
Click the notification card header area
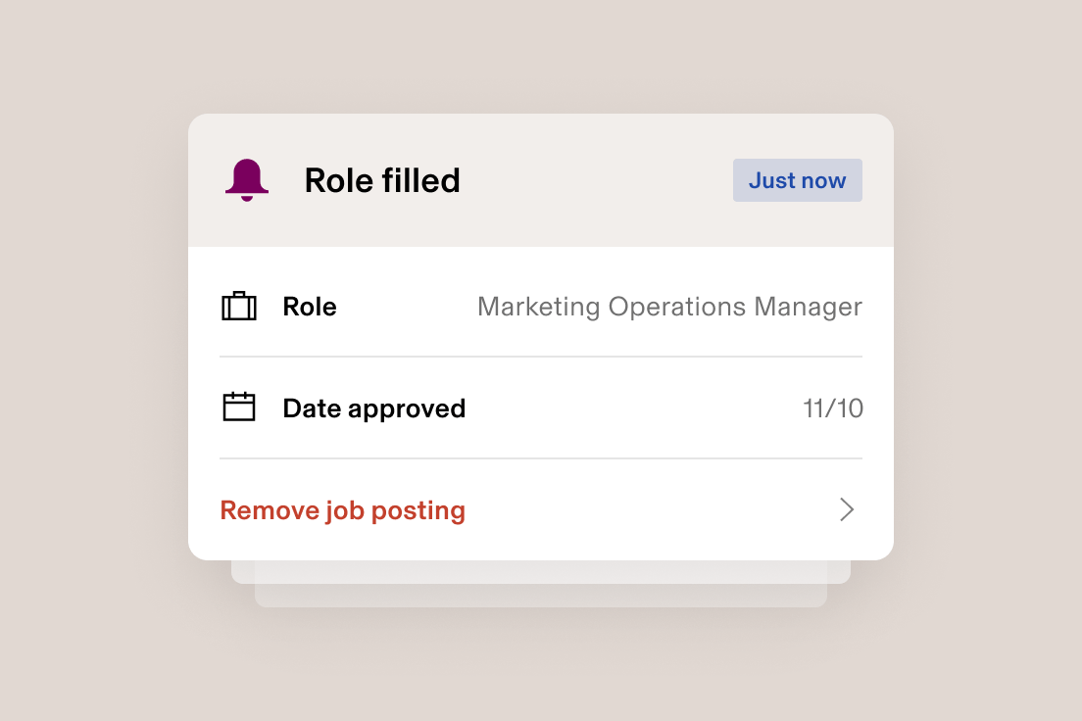539,180
